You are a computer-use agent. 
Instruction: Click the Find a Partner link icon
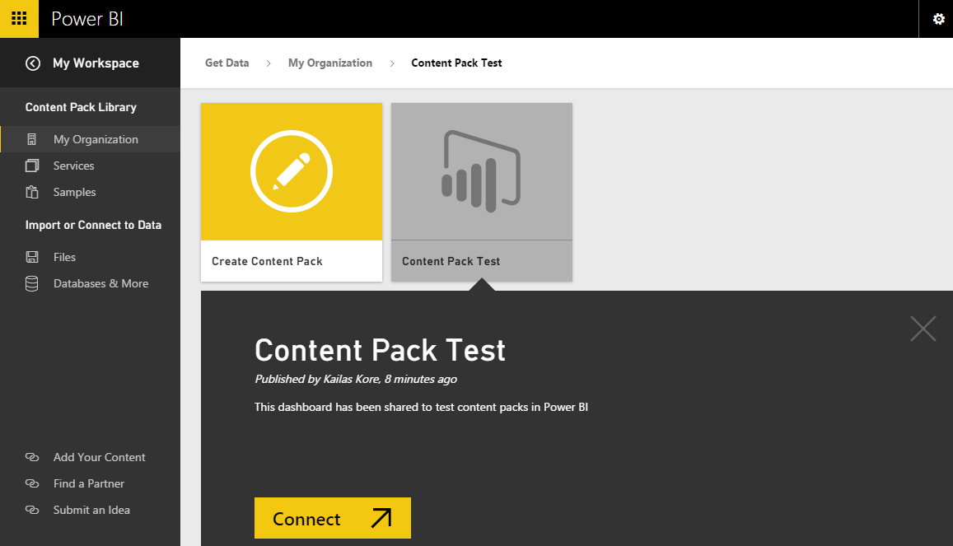[x=31, y=483]
